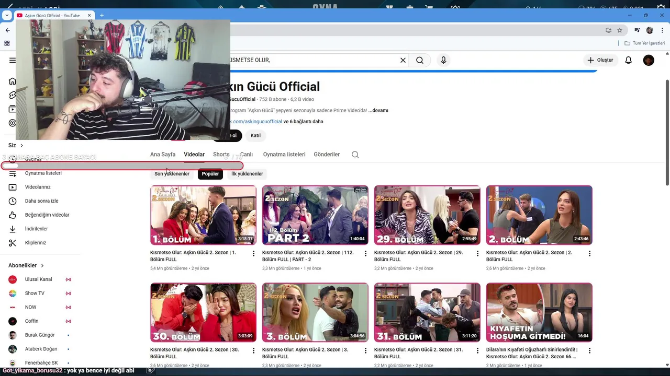Expand the Abonelikler section chevron

42,266
